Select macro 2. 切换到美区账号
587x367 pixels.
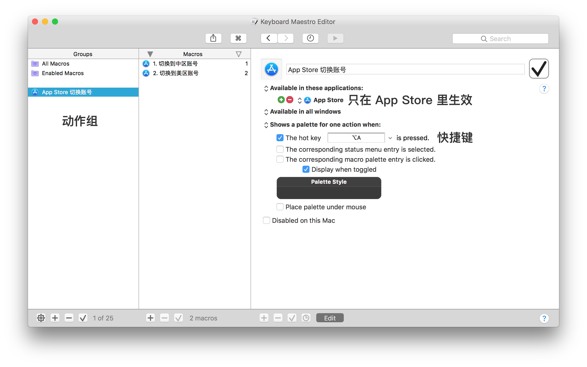(x=175, y=73)
